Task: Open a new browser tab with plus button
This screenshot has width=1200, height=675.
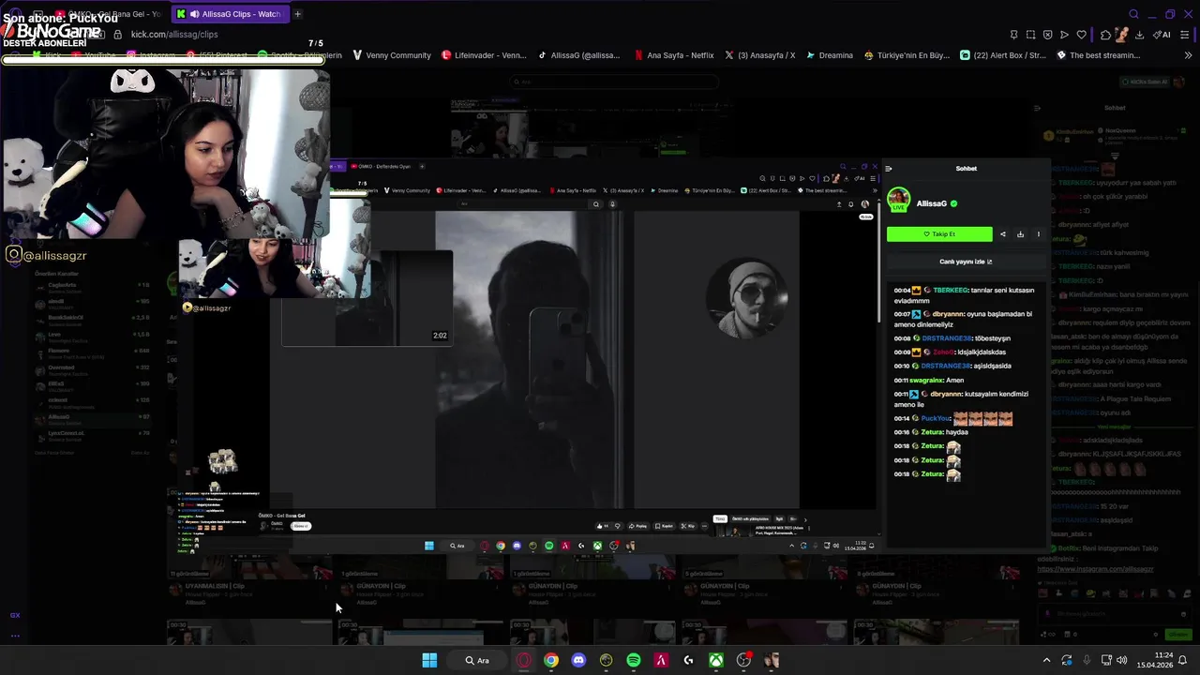Action: pyautogui.click(x=298, y=14)
